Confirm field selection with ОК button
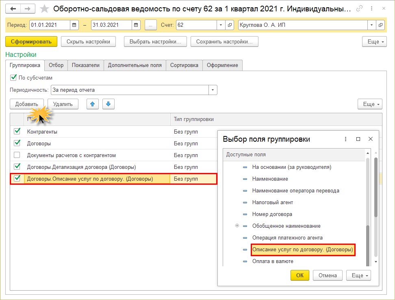The width and height of the screenshot is (395, 300). (x=300, y=275)
